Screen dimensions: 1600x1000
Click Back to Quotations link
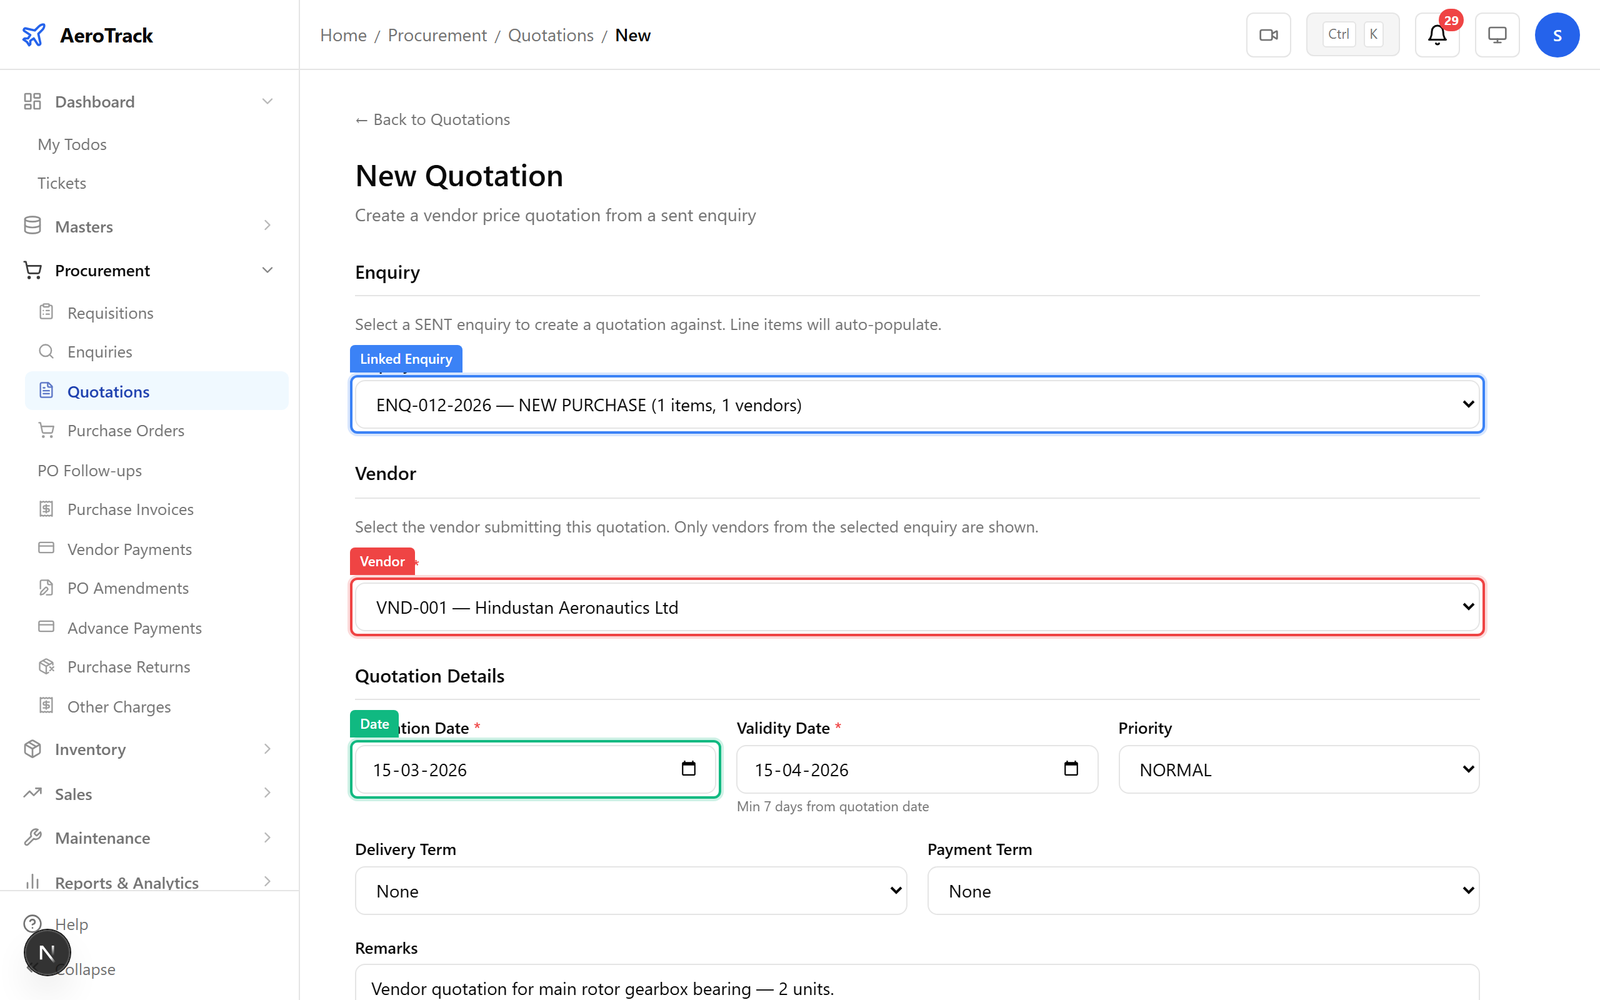(432, 119)
